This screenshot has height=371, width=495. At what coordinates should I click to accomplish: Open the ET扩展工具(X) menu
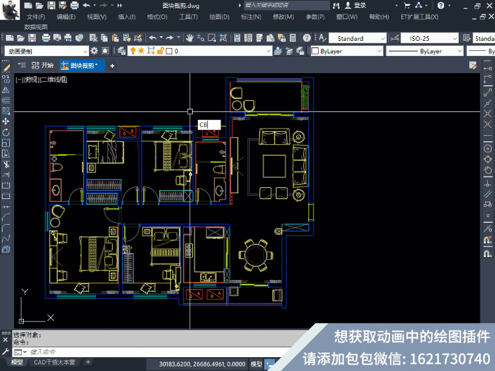point(419,17)
